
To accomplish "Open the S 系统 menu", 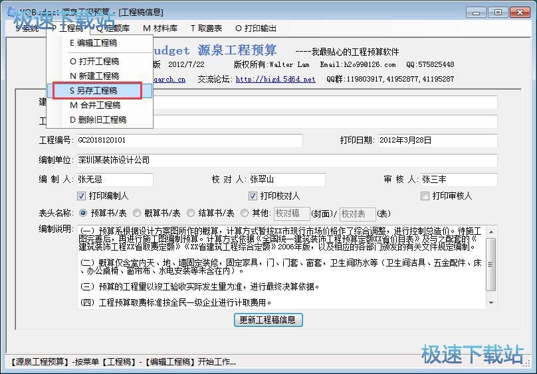I will tap(27, 28).
